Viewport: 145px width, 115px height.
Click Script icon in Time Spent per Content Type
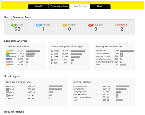click(x=52, y=54)
